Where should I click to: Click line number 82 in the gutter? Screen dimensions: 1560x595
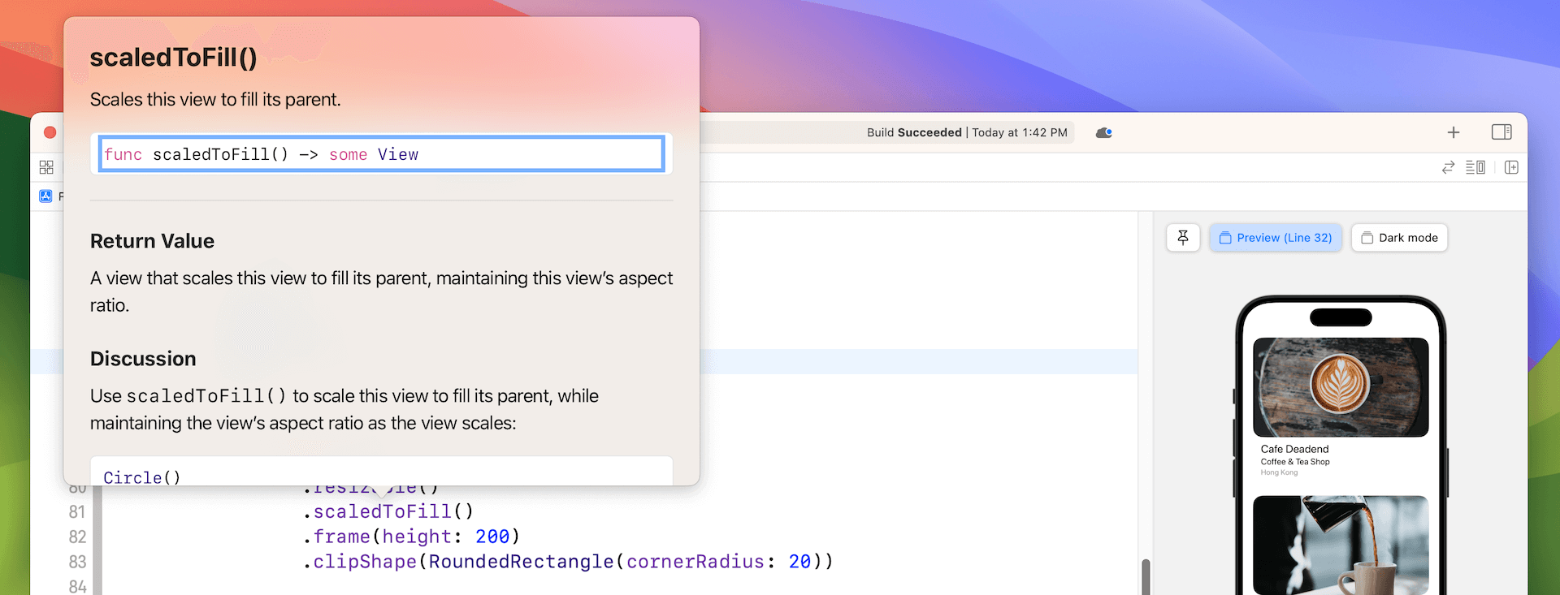pyautogui.click(x=77, y=537)
